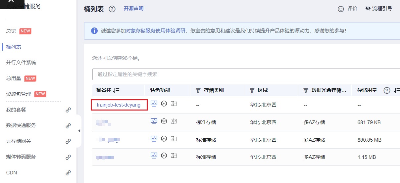Click monitor icon in 880.85 MB row

[154, 138]
